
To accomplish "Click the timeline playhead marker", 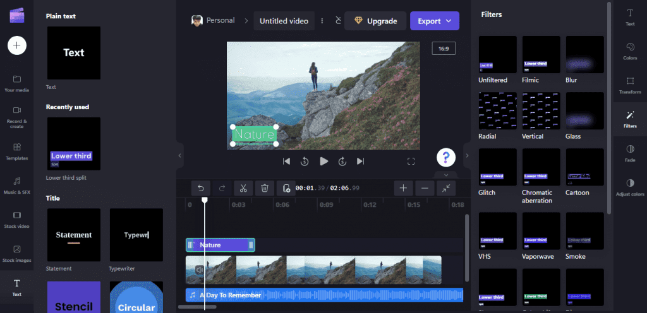I will [204, 200].
